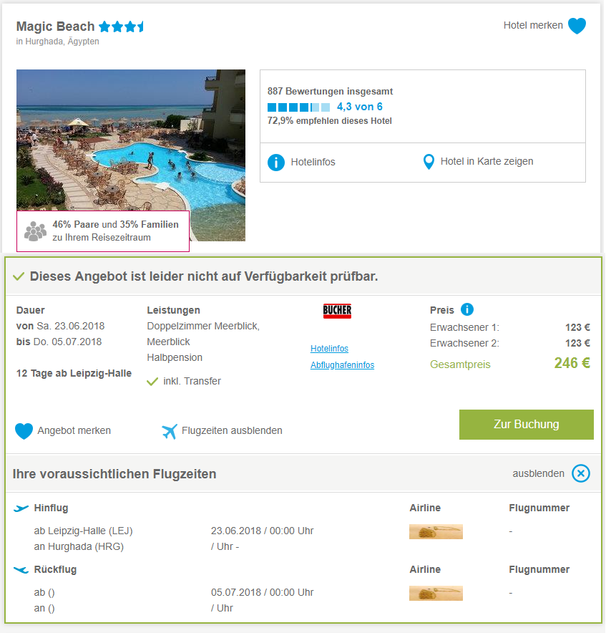Click the hotel pool photo
This screenshot has height=633, width=606.
point(131,155)
